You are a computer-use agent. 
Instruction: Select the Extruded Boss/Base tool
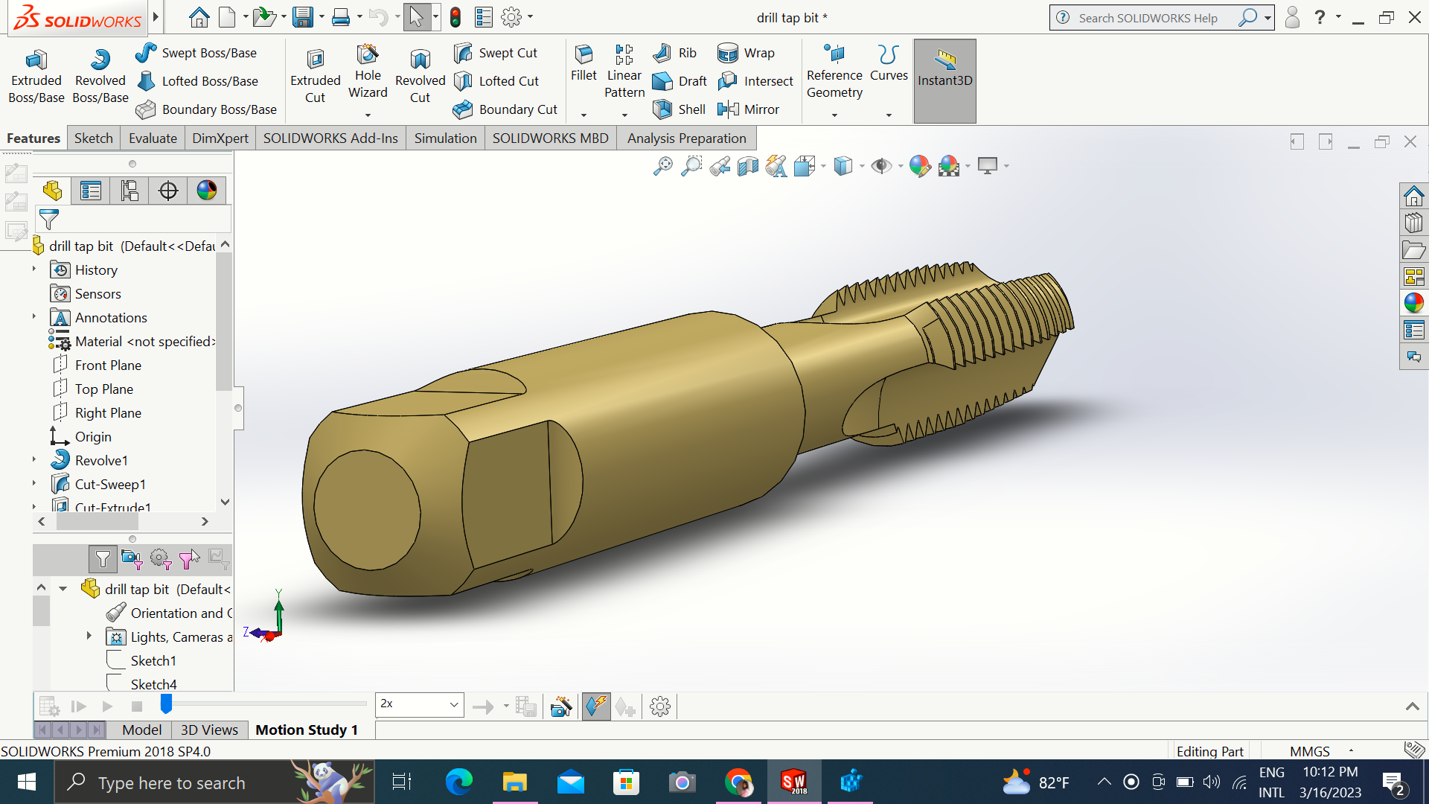coord(36,77)
